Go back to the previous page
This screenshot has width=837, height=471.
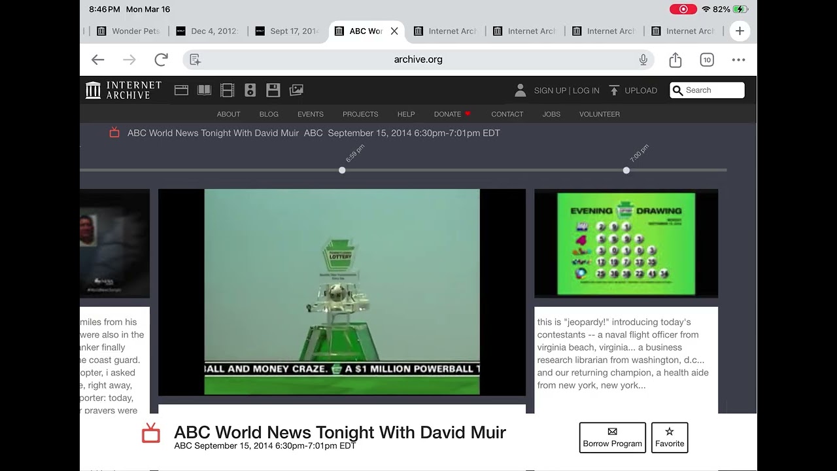pyautogui.click(x=97, y=60)
